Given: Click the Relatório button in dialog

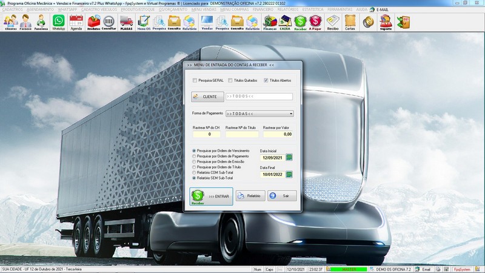Looking at the screenshot, I should [x=250, y=195].
